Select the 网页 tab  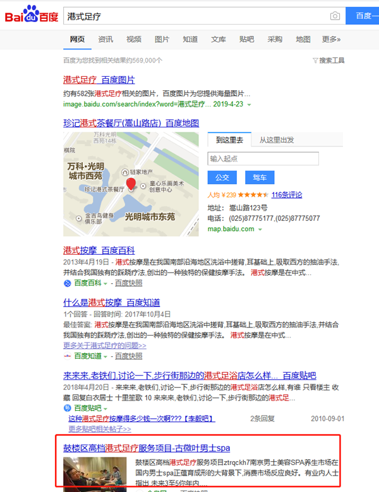(x=77, y=39)
